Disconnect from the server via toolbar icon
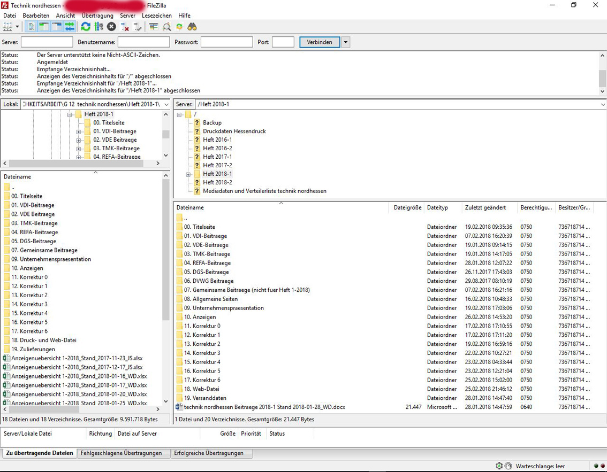This screenshot has width=607, height=472. pyautogui.click(x=125, y=27)
